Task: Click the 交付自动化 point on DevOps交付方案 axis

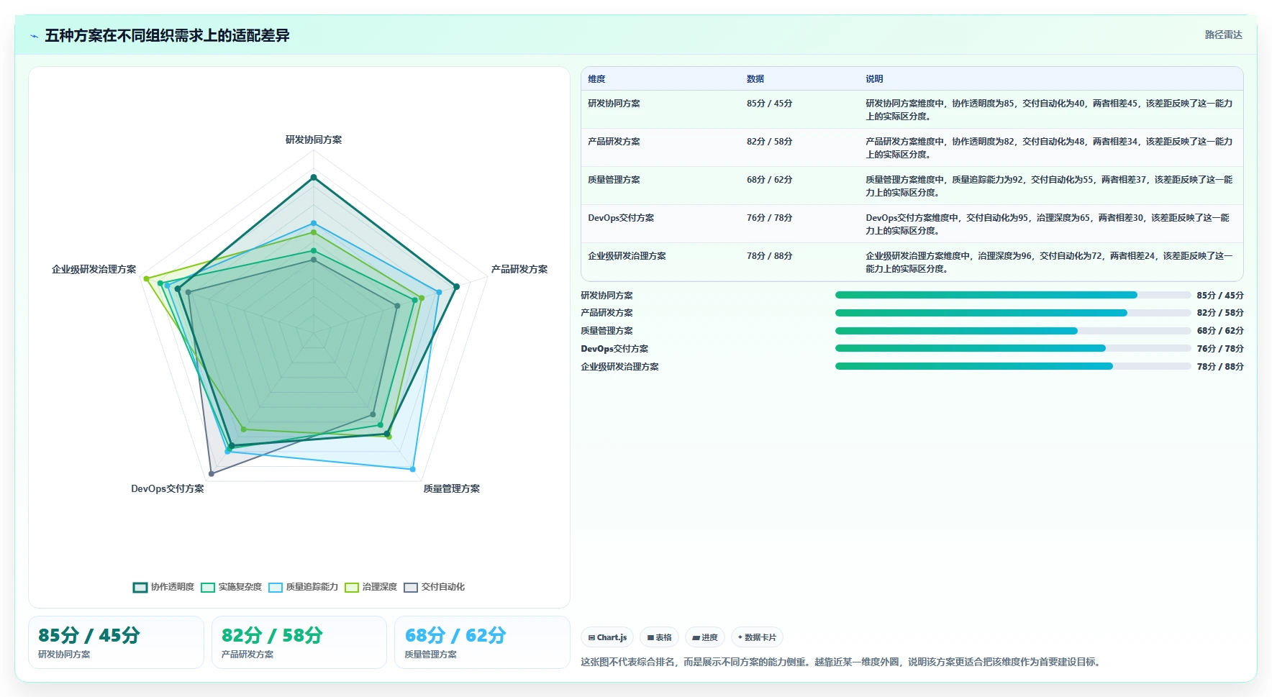Action: (212, 473)
